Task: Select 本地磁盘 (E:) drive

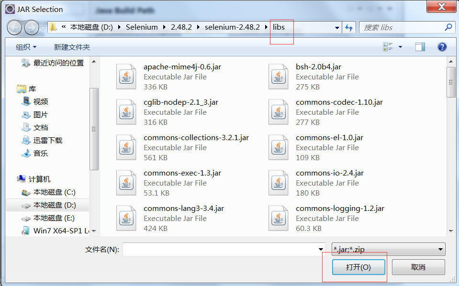Action: 48,218
